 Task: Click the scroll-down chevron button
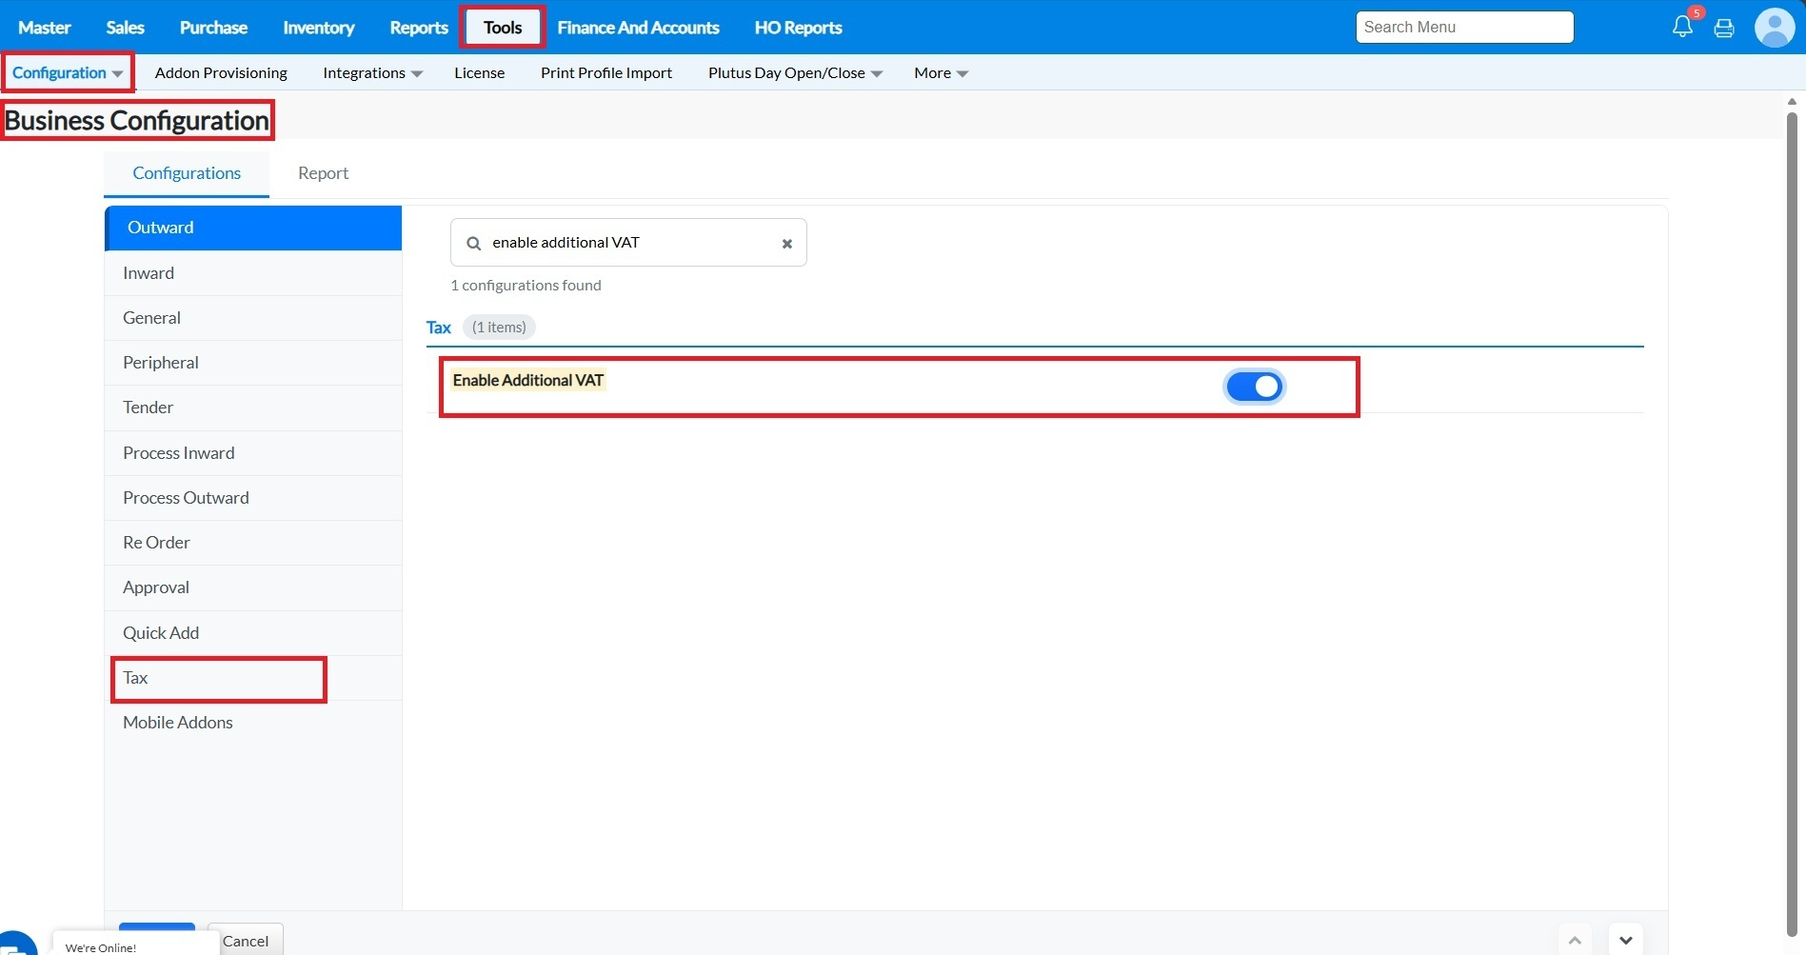click(1626, 940)
